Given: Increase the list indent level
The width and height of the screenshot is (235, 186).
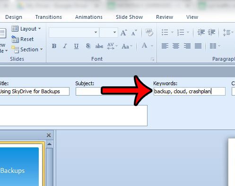Looking at the screenshot, I should (x=211, y=32).
